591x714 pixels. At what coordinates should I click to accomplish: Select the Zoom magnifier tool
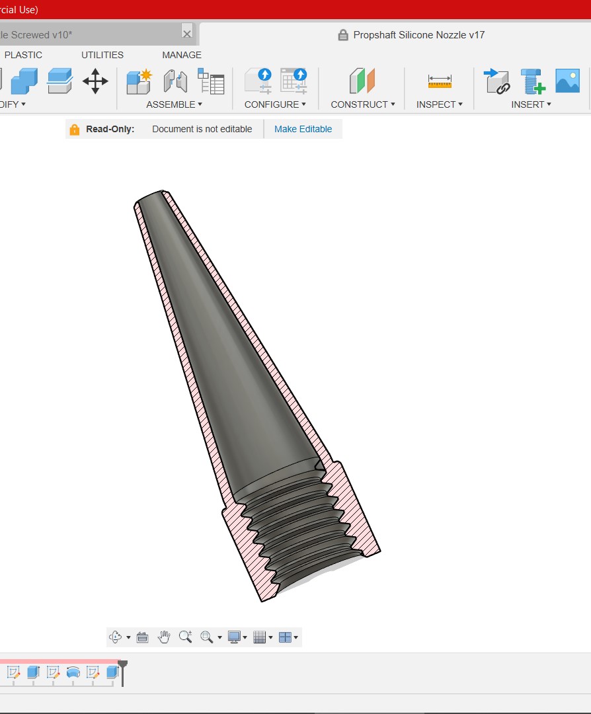coord(185,637)
